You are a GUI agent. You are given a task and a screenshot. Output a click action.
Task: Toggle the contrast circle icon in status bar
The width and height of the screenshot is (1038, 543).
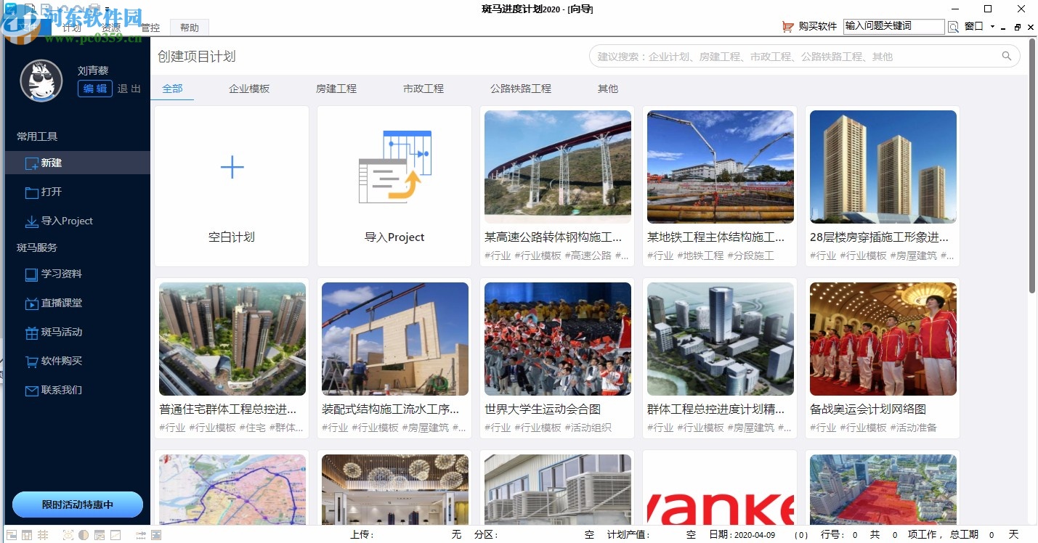click(x=84, y=534)
